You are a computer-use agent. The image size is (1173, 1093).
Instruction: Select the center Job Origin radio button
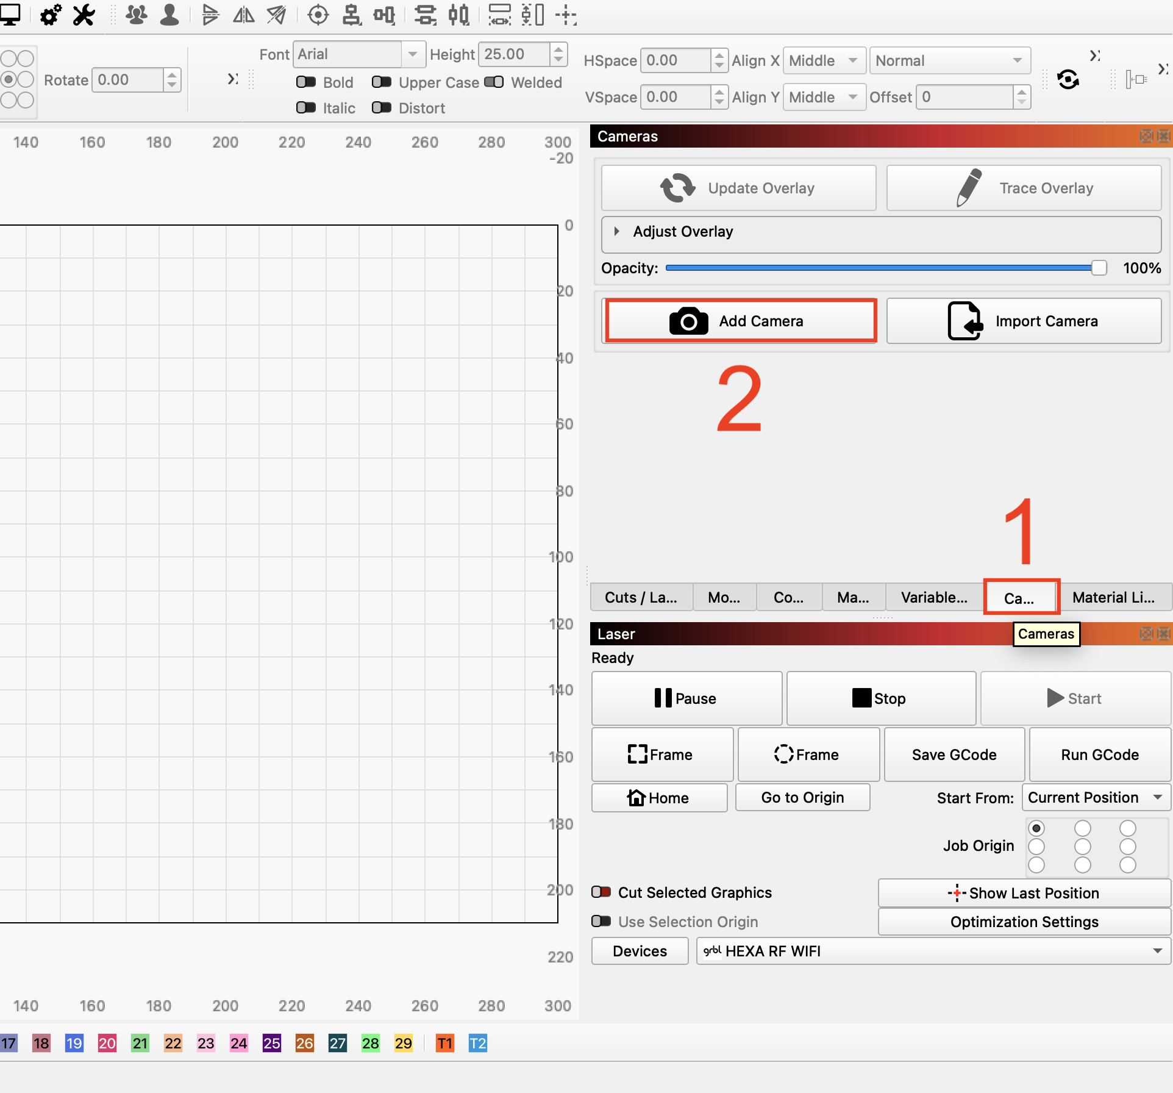pos(1083,847)
